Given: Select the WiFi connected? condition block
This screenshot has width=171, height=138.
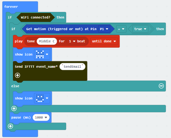Looking at the screenshot, I should (x=35, y=18).
